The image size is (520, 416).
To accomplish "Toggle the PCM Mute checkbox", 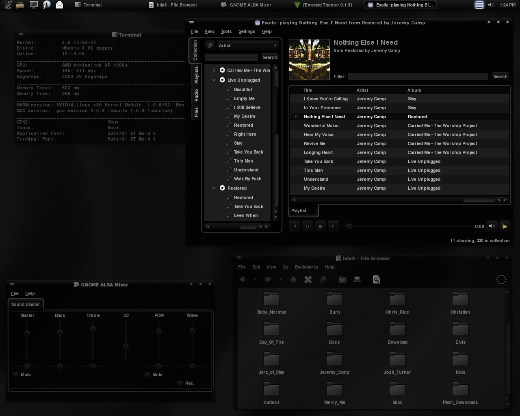I will [x=147, y=375].
